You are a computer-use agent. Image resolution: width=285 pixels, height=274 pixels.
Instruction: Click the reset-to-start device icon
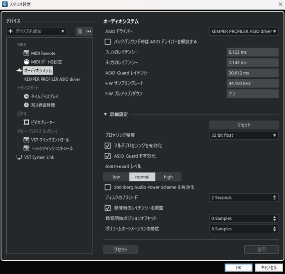click(x=89, y=31)
